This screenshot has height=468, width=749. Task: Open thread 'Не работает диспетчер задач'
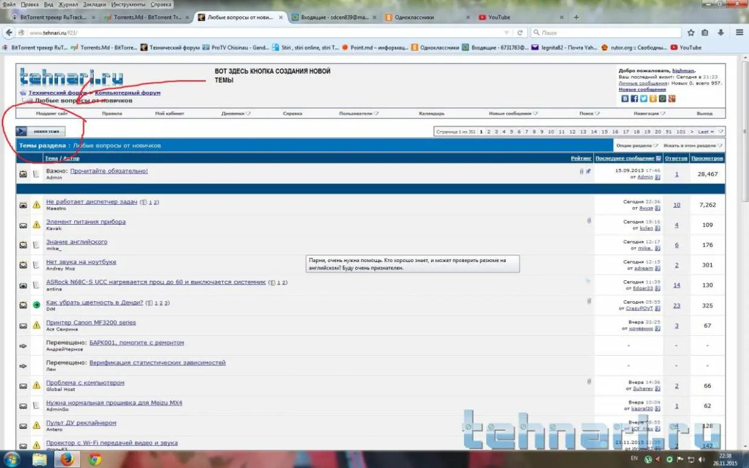coord(92,202)
